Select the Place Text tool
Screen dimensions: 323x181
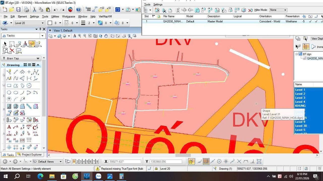(x=9, y=127)
